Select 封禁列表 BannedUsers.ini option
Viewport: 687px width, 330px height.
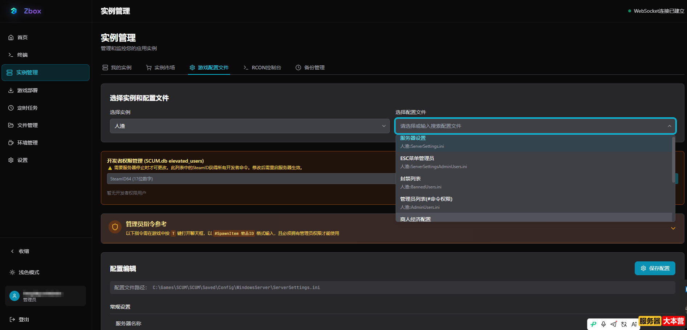click(x=534, y=182)
